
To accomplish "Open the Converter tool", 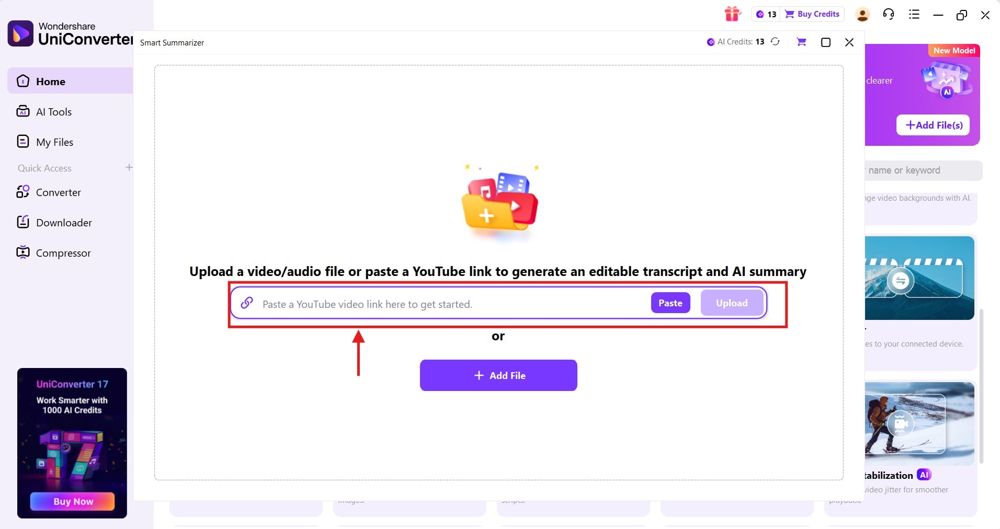I will 59,192.
